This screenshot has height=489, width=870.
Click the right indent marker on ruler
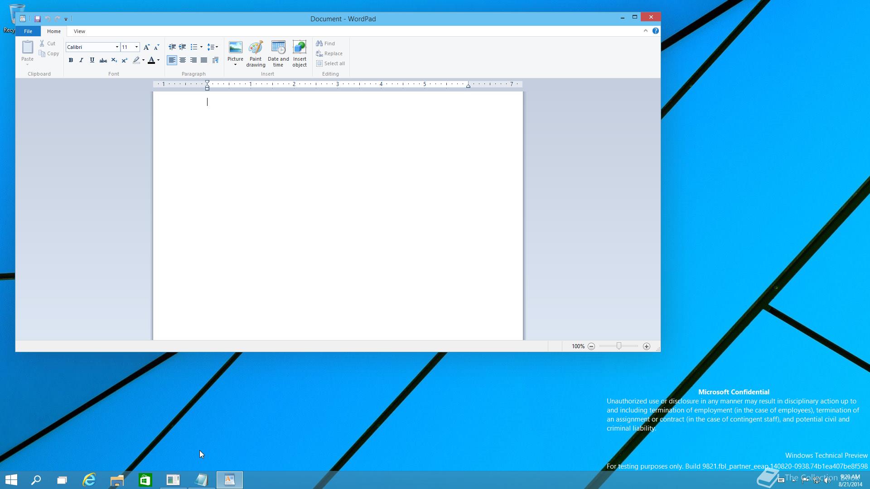coord(468,86)
